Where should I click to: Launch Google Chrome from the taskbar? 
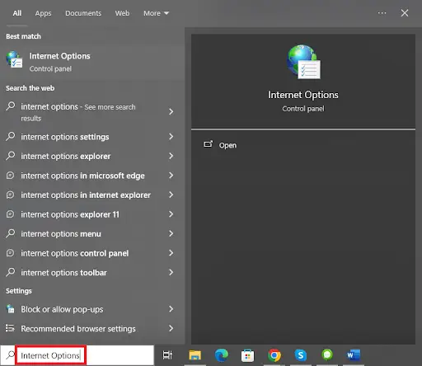(x=274, y=355)
